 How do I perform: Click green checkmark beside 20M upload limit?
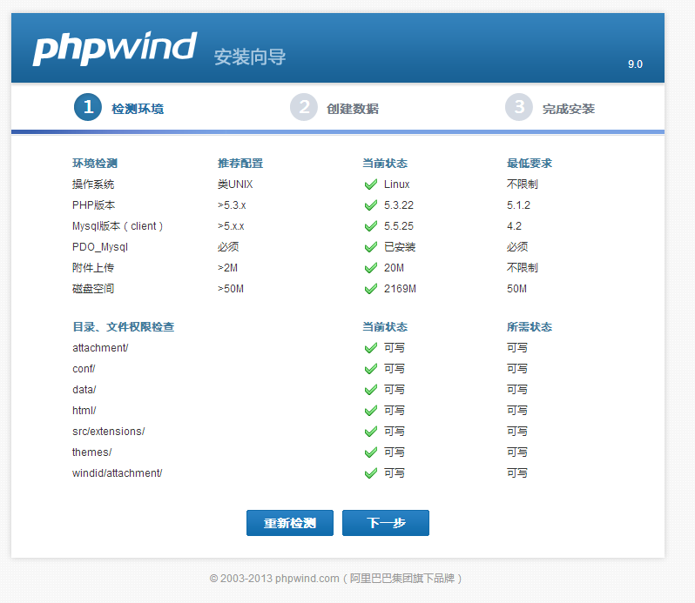point(371,268)
